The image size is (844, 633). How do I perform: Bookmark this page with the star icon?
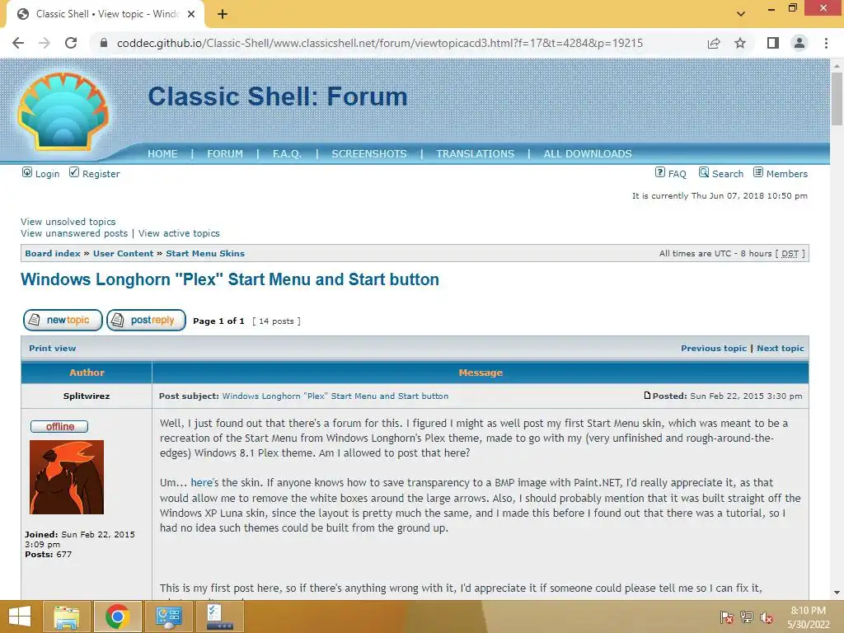(x=740, y=43)
